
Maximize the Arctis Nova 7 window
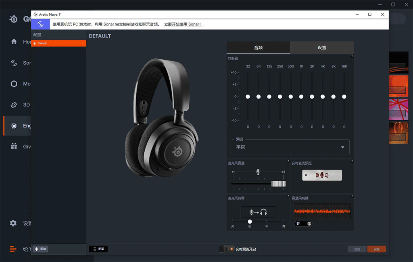coord(370,15)
